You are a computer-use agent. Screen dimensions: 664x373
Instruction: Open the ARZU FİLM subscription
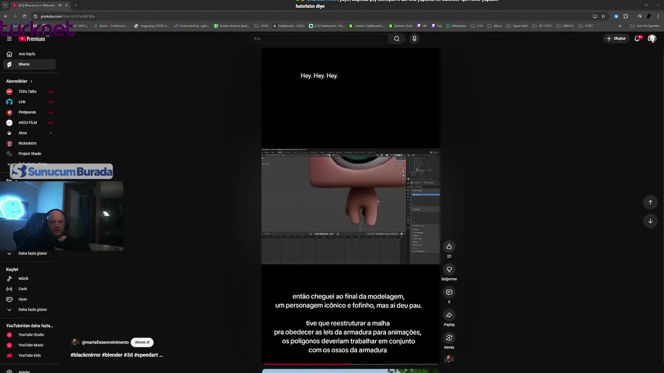point(29,123)
